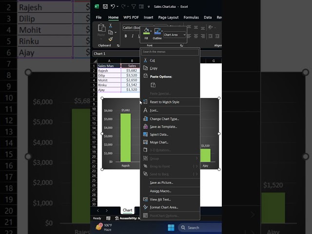
Task: Click Decrease Indent icon
Action: (211, 36)
